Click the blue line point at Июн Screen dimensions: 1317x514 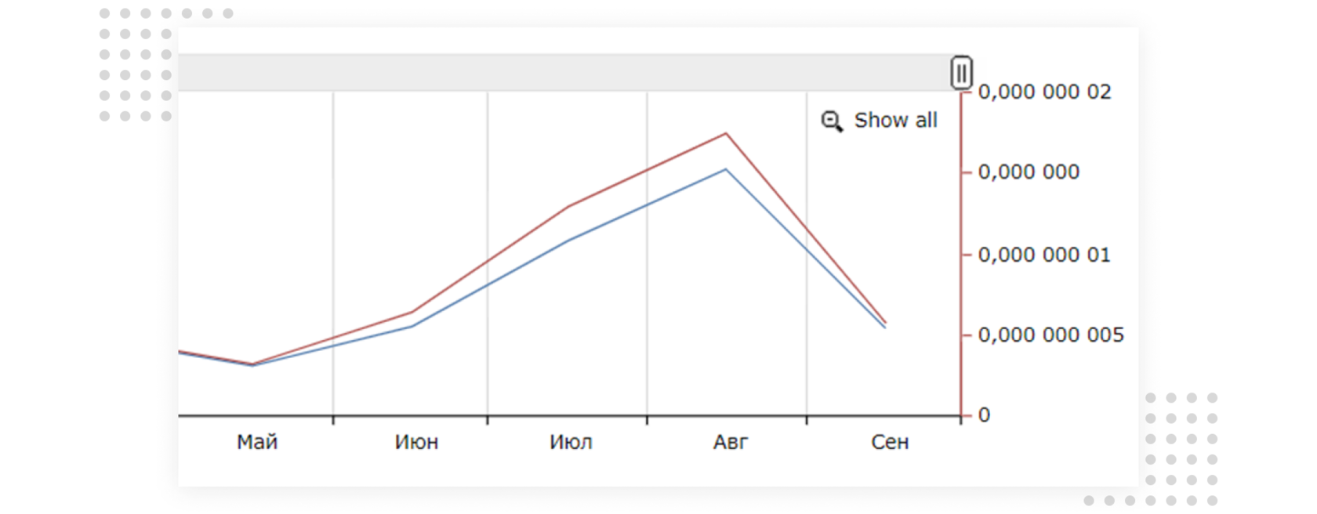click(412, 327)
